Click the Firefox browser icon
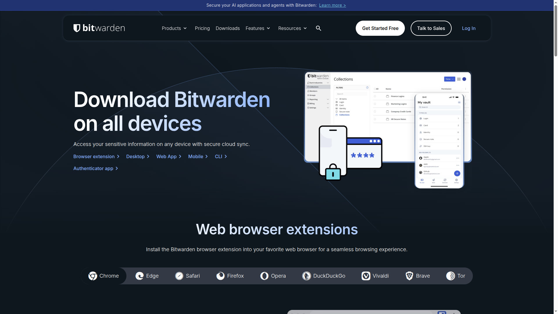The image size is (558, 314). pyautogui.click(x=221, y=276)
